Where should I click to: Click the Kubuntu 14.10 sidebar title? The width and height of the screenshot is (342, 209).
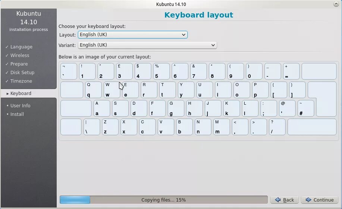pyautogui.click(x=29, y=18)
